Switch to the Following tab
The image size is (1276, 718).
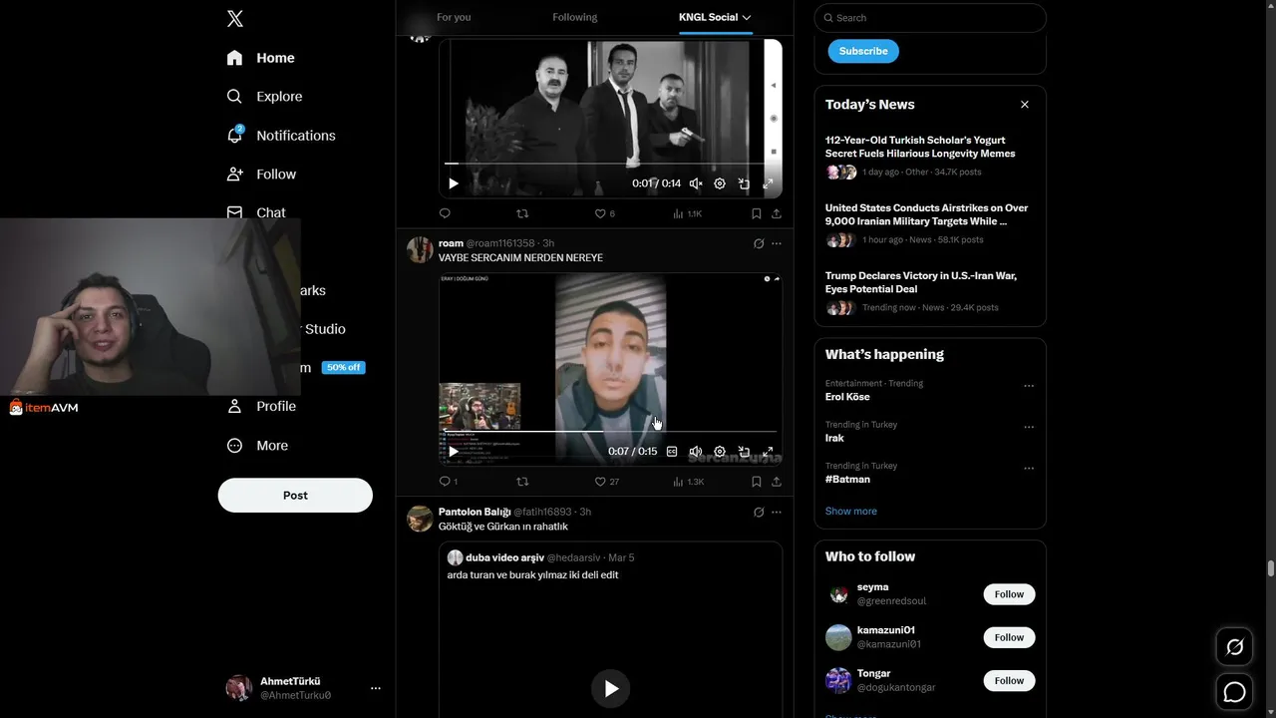pyautogui.click(x=575, y=17)
